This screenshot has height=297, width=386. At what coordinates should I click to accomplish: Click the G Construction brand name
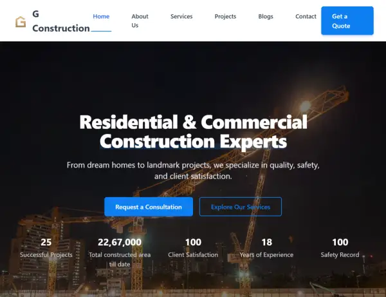pos(60,21)
